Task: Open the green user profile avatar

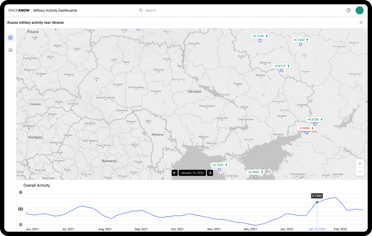Action: 360,10
